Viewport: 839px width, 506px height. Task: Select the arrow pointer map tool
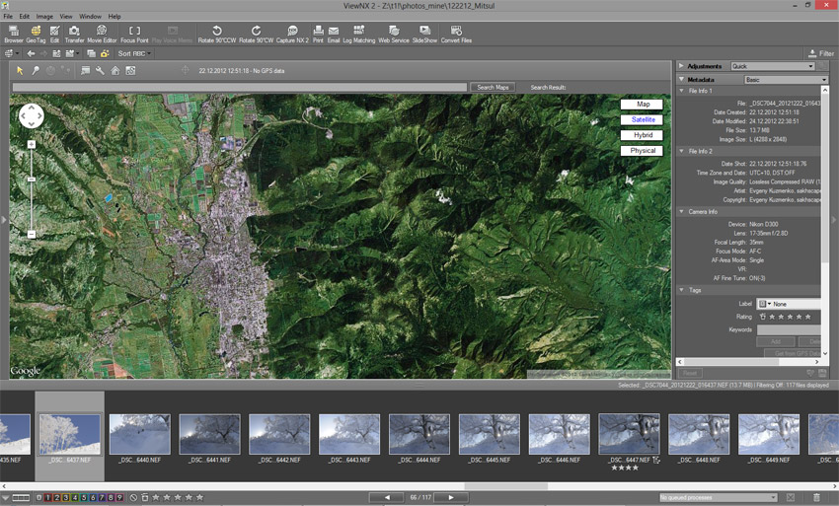[21, 70]
